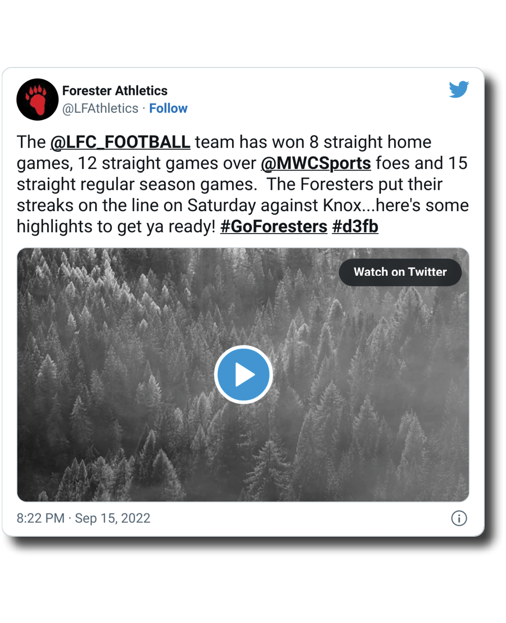Click the word Knox in the tweet
Screen dimensions: 506x623
(342, 205)
